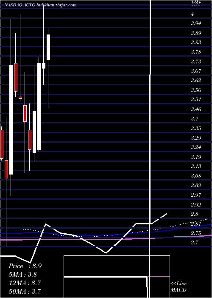
Task: Click the <<Live MACD label
Action: pos(179,287)
